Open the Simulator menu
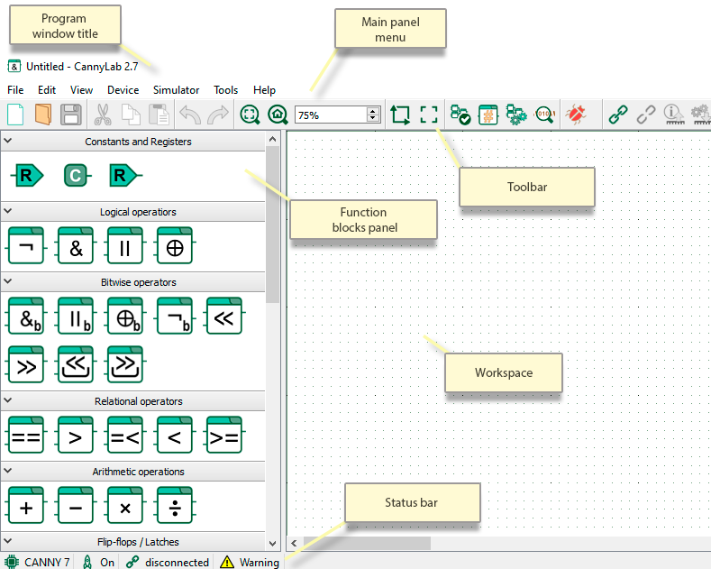This screenshot has height=569, width=711. coord(176,90)
